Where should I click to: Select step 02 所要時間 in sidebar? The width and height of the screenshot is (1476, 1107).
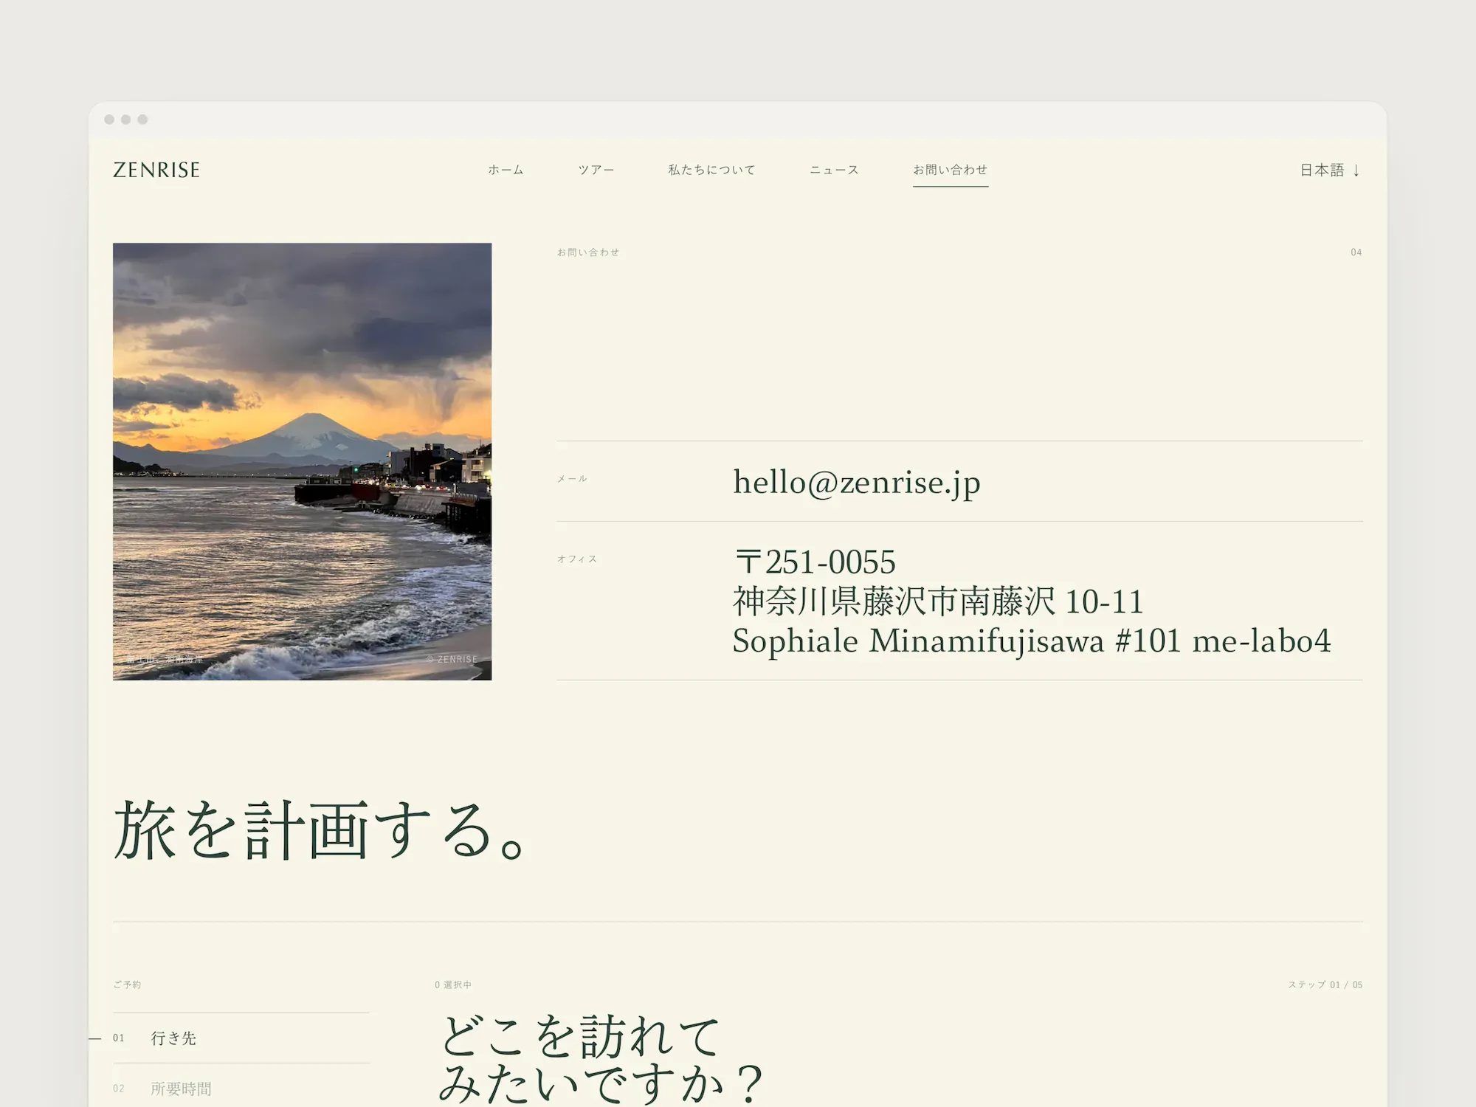[x=241, y=1089]
